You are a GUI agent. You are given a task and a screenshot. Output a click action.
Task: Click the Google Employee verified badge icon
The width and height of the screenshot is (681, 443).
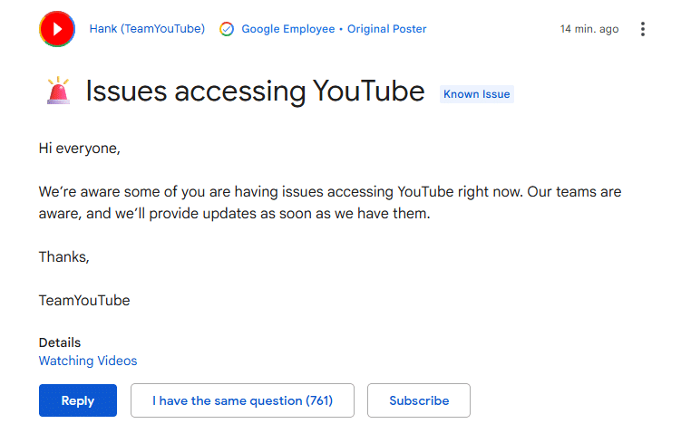[227, 29]
